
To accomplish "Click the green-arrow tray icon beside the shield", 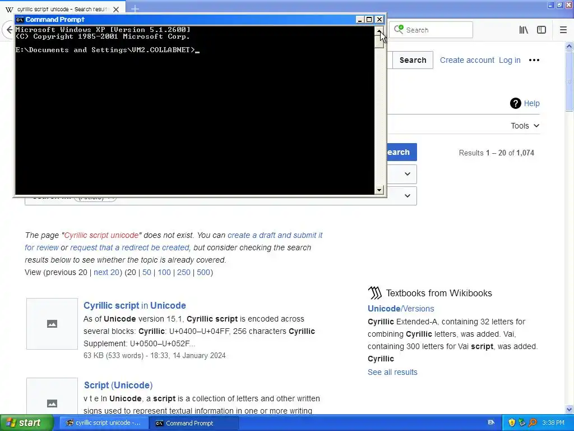I will 522,423.
